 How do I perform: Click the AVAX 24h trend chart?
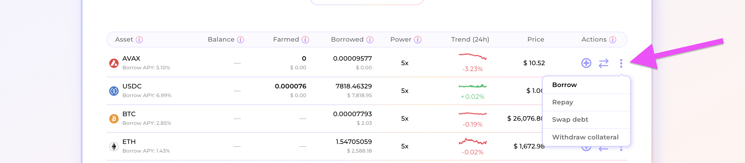tap(472, 56)
